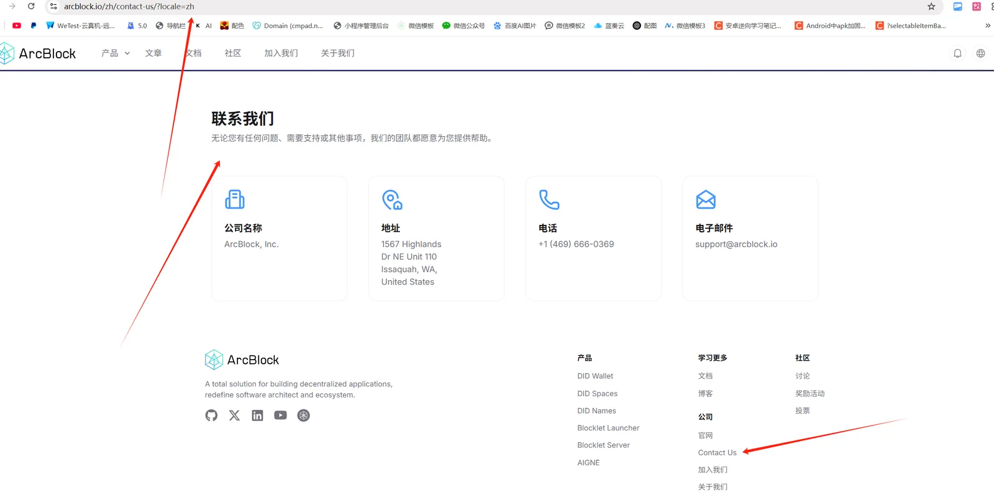Viewport: 994px width, 500px height.
Task: Open the DID Wallet footer link
Action: click(595, 376)
